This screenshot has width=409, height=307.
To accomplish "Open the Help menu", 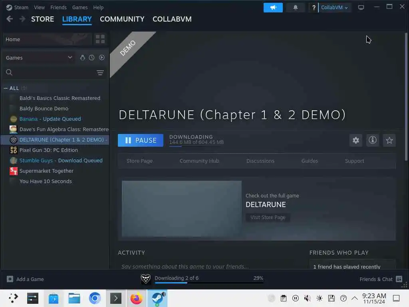I will tap(98, 8).
